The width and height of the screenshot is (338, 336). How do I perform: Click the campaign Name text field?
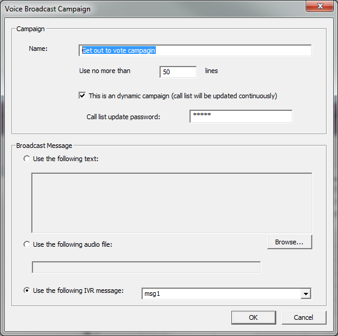click(195, 50)
